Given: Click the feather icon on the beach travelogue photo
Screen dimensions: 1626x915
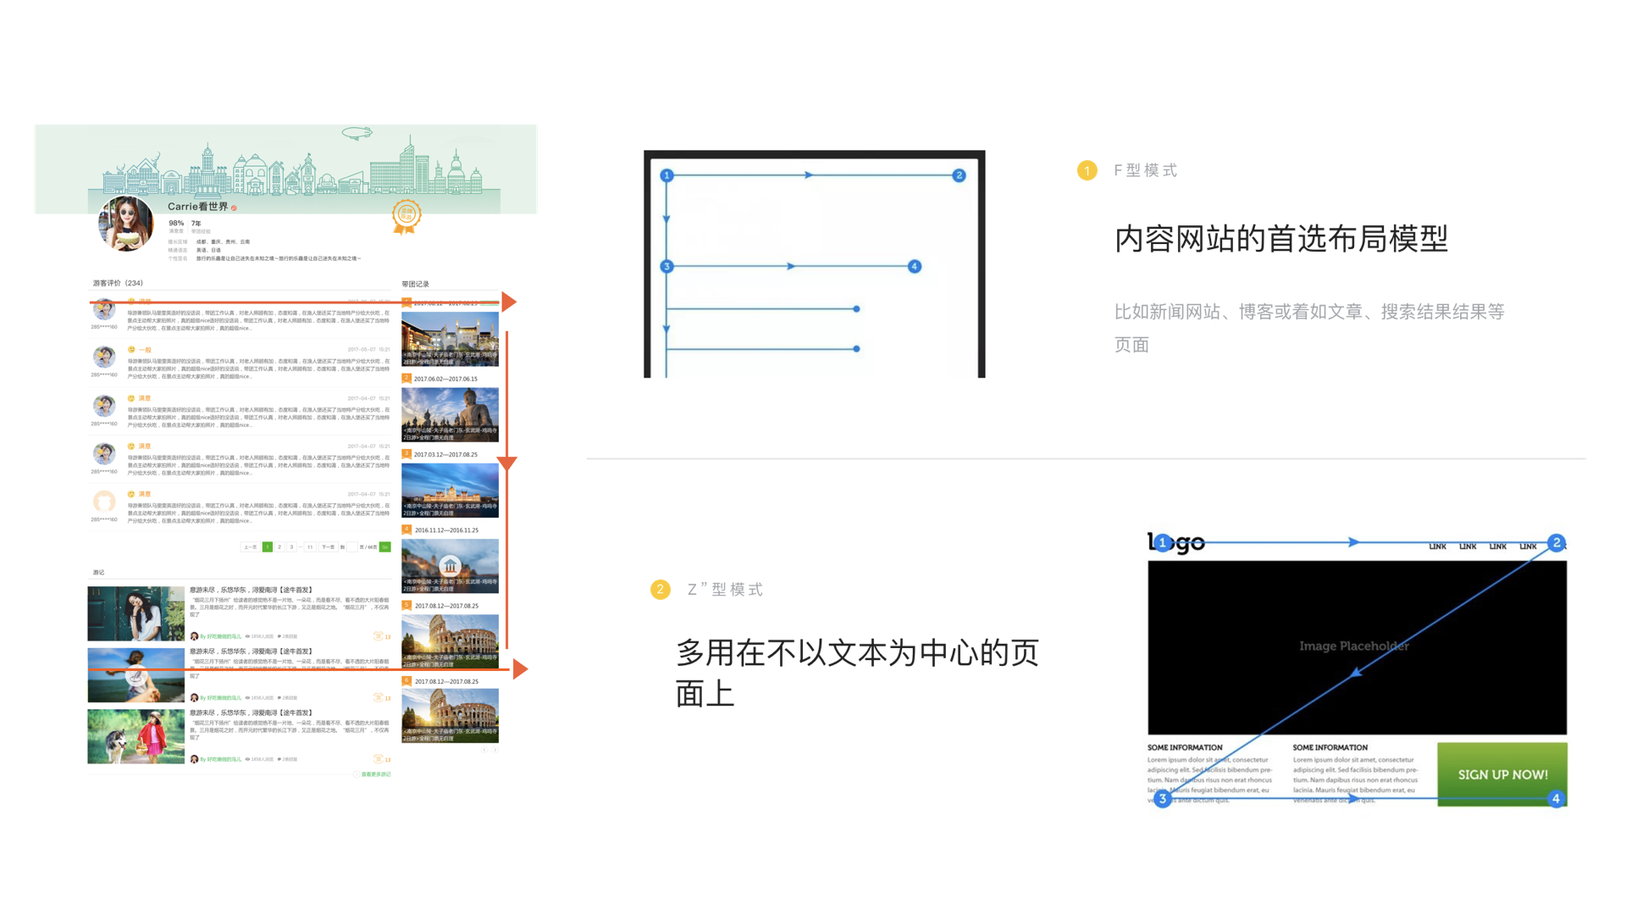Looking at the screenshot, I should (135, 675).
